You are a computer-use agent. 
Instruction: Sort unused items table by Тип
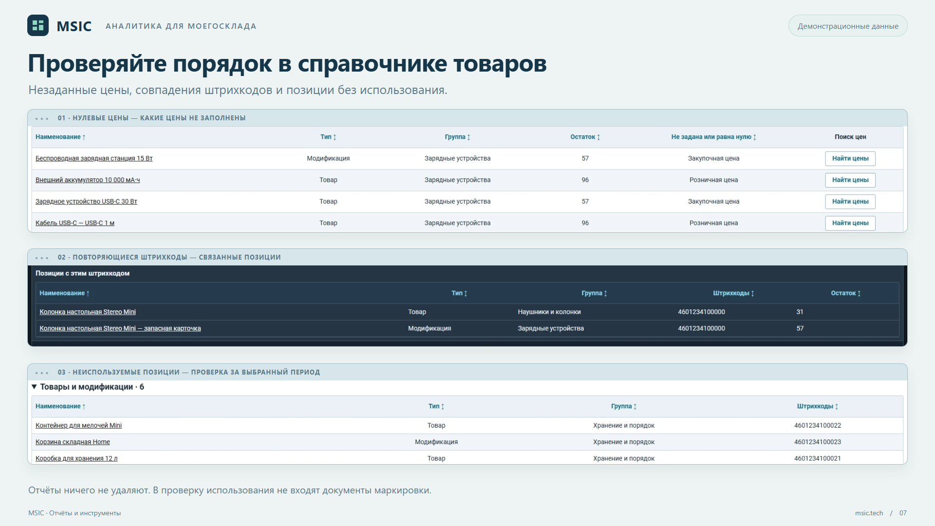436,406
